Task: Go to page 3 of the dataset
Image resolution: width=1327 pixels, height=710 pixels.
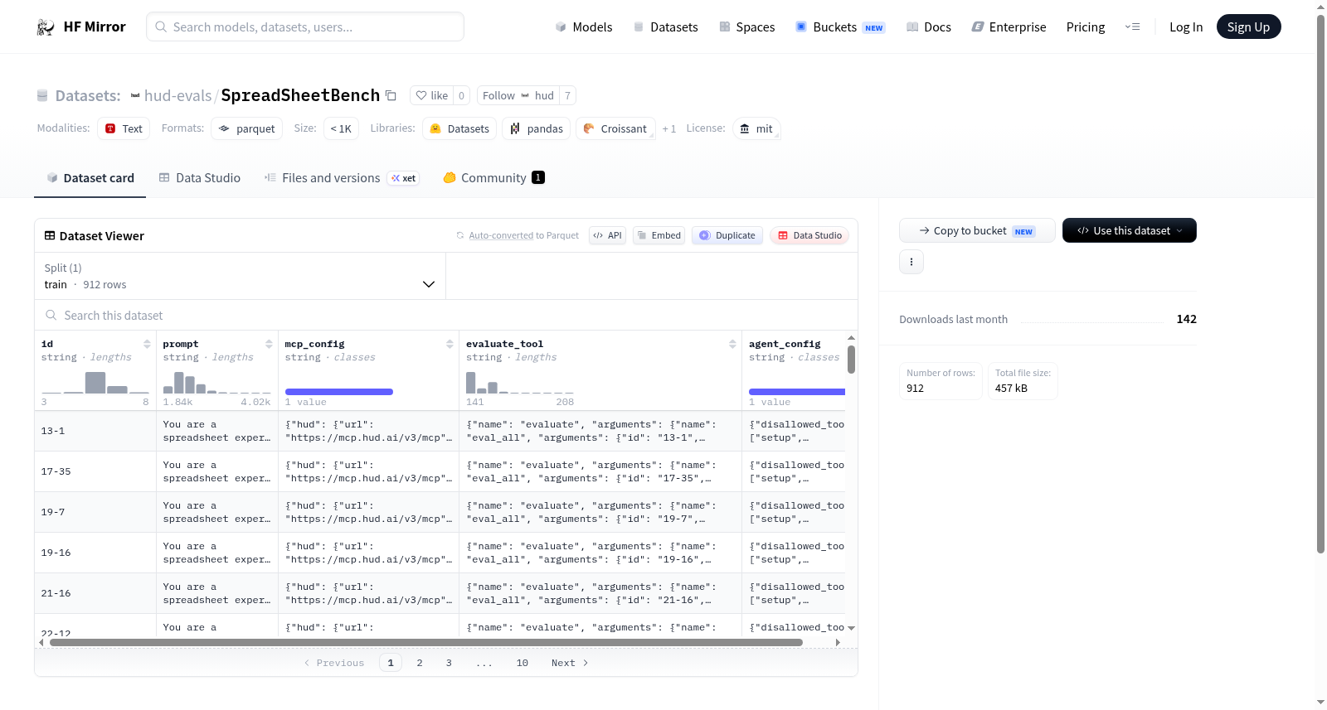Action: click(449, 663)
